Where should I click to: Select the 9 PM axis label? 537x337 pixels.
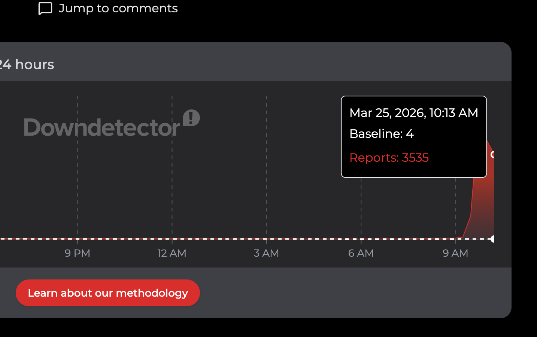(77, 253)
